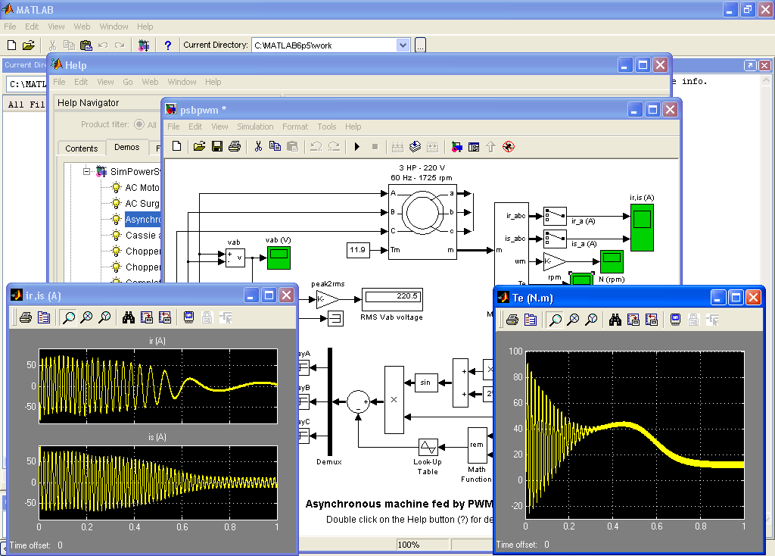Print the psbpwm model
This screenshot has width=775, height=556.
[235, 146]
